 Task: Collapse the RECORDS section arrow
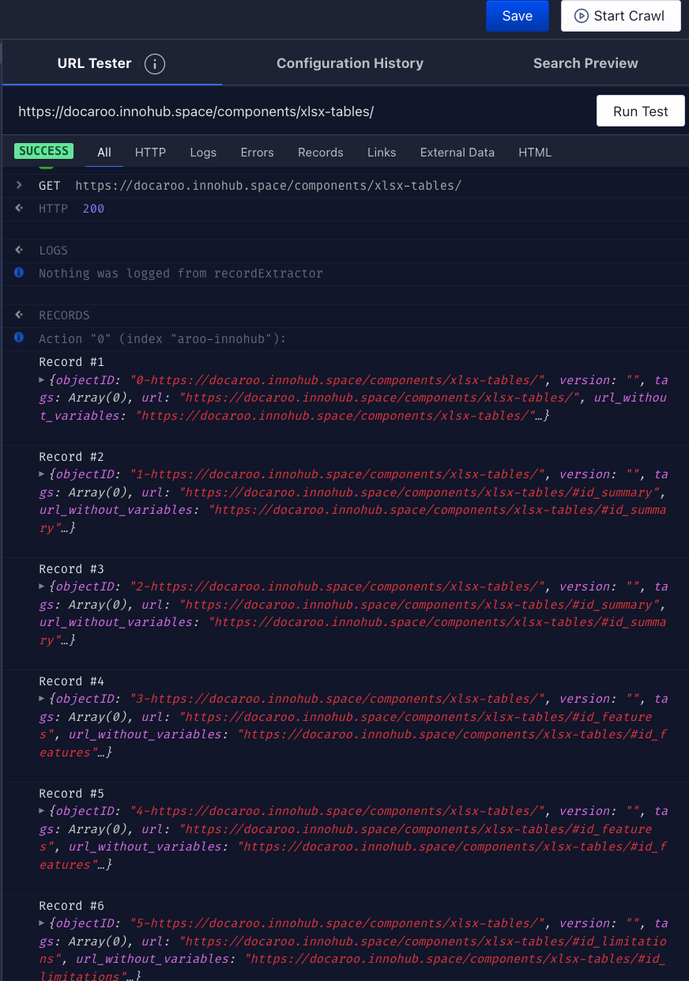click(x=19, y=315)
